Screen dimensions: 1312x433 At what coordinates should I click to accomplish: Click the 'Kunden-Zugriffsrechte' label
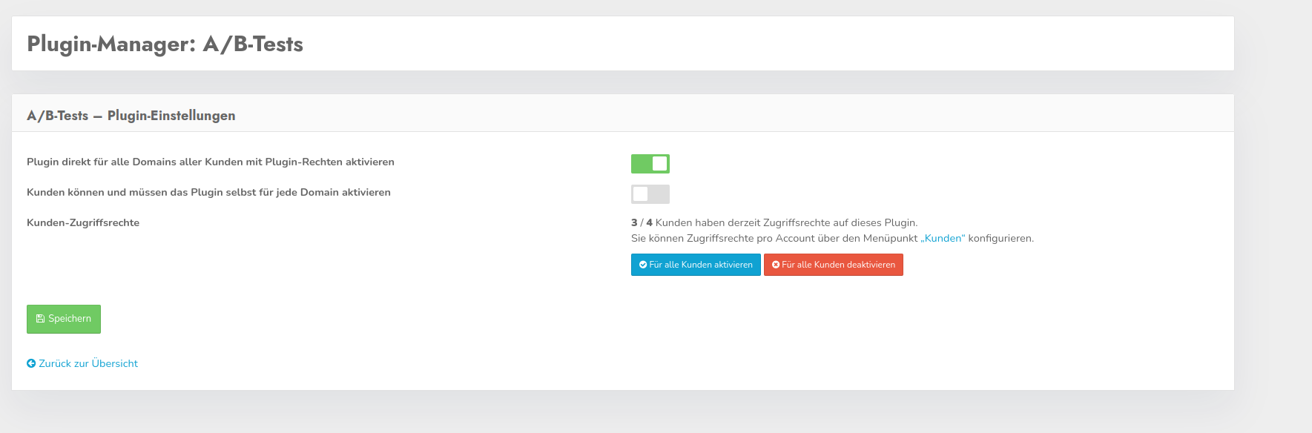[83, 222]
